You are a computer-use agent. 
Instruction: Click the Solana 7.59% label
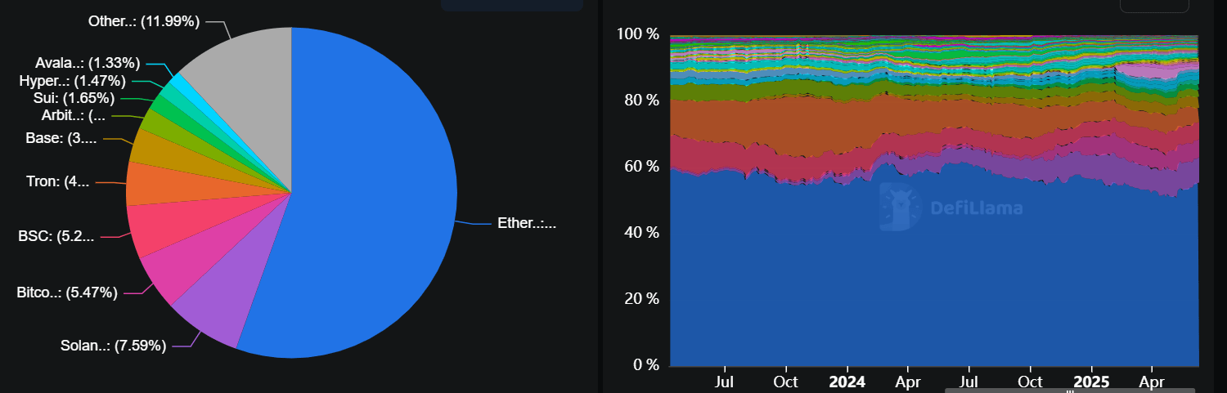click(x=113, y=346)
